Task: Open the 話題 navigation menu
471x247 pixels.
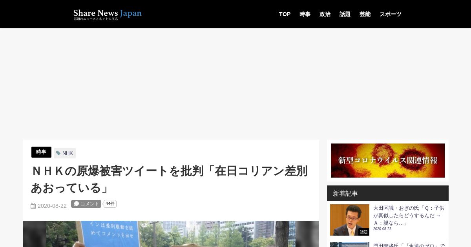Action: [x=345, y=14]
